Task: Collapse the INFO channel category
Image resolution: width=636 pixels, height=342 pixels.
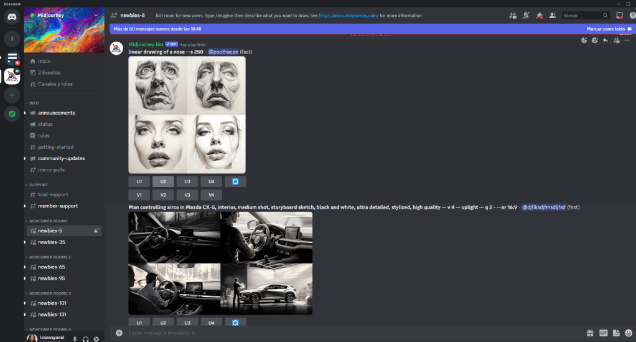Action: click(x=34, y=103)
